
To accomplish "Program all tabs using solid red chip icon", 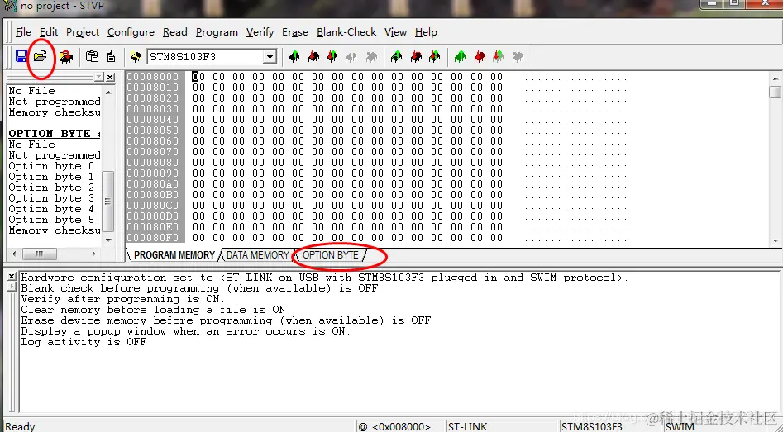I will [480, 57].
